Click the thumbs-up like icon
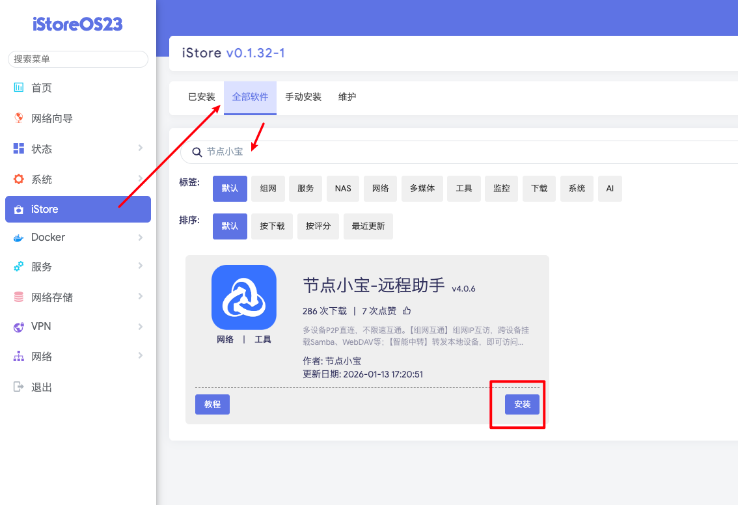 pos(407,310)
